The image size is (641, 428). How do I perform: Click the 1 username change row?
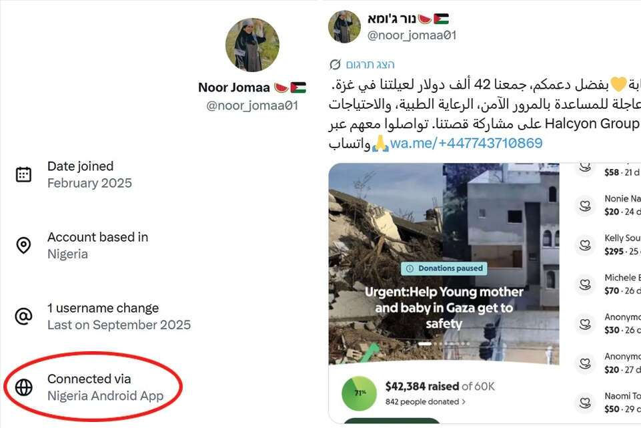pos(119,316)
